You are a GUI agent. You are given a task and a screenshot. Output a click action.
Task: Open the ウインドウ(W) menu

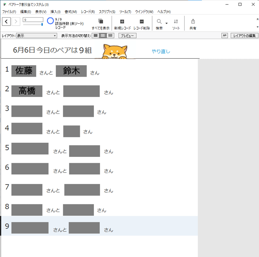click(144, 12)
